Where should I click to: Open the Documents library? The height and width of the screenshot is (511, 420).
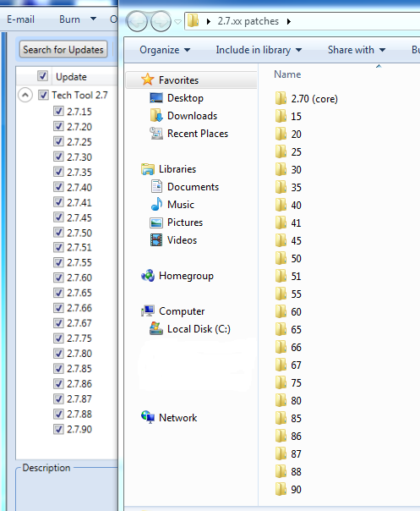(193, 187)
